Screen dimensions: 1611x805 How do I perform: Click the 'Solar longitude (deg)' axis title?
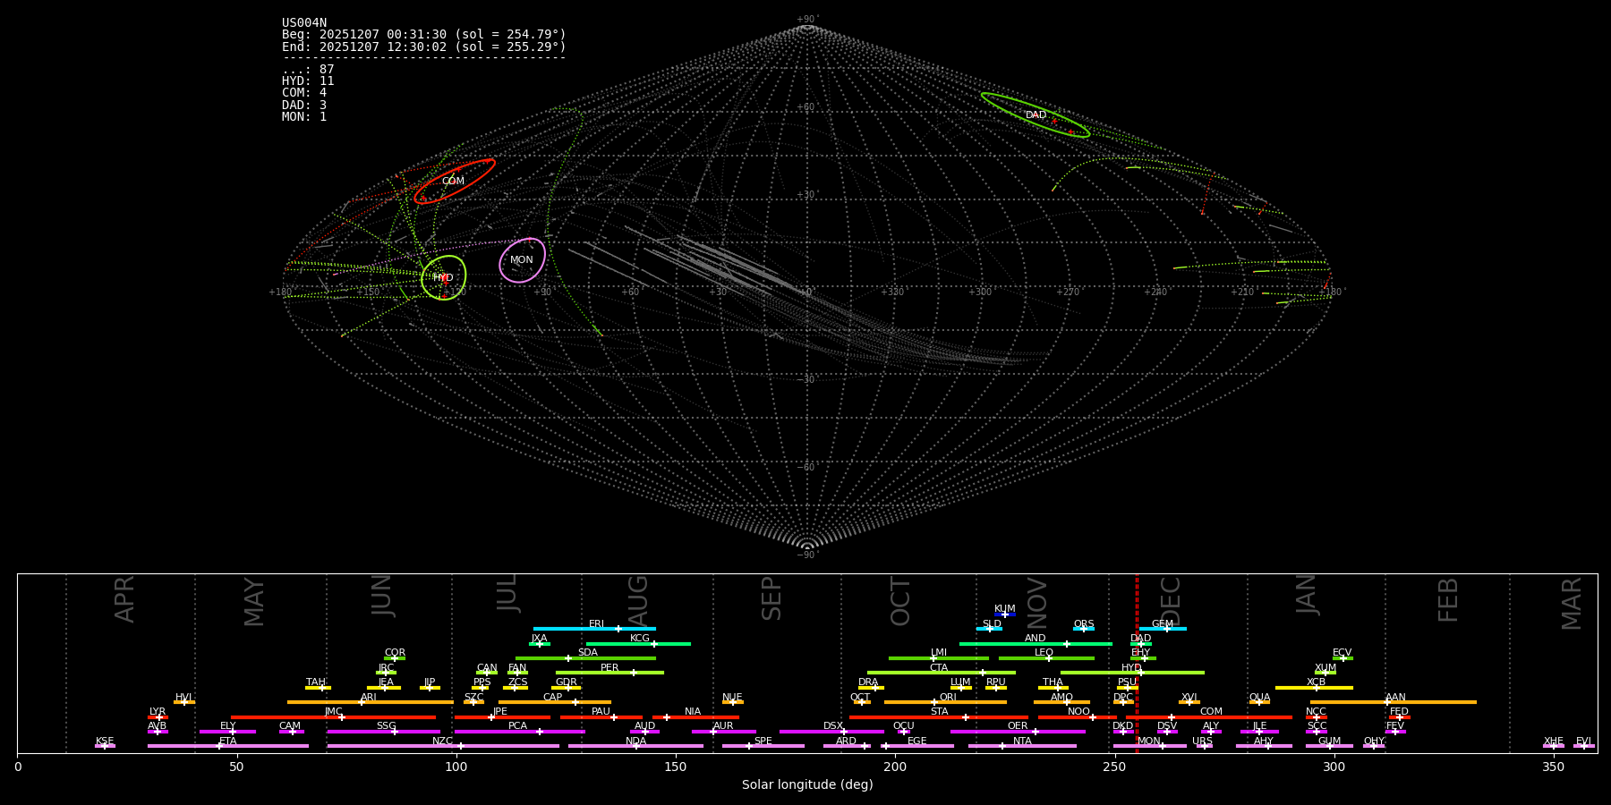[807, 785]
